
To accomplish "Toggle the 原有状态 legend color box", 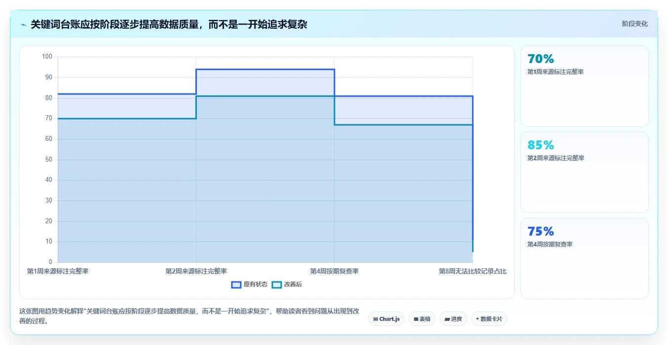I will pos(236,284).
